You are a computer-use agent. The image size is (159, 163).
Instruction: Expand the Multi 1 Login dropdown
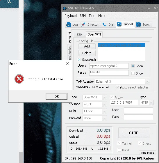[x=104, y=111]
